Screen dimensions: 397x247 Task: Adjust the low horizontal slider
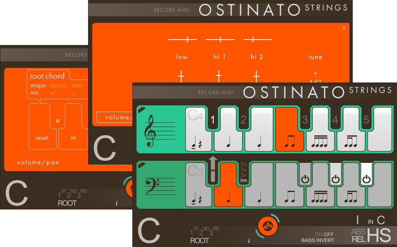182,40
